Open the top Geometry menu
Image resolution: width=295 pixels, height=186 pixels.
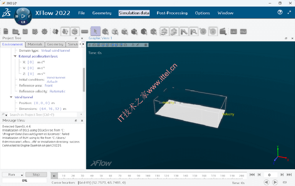pyautogui.click(x=102, y=13)
